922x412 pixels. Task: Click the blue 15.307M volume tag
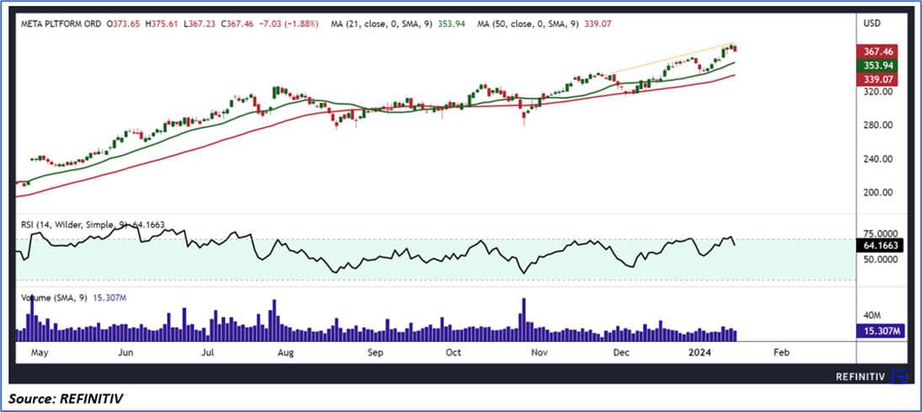click(880, 331)
